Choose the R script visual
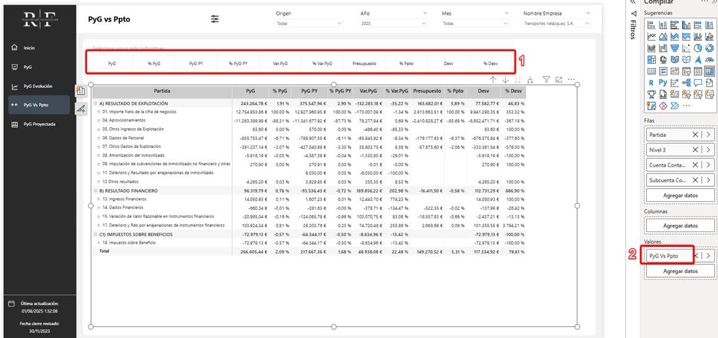The image size is (718, 338). pos(651,82)
